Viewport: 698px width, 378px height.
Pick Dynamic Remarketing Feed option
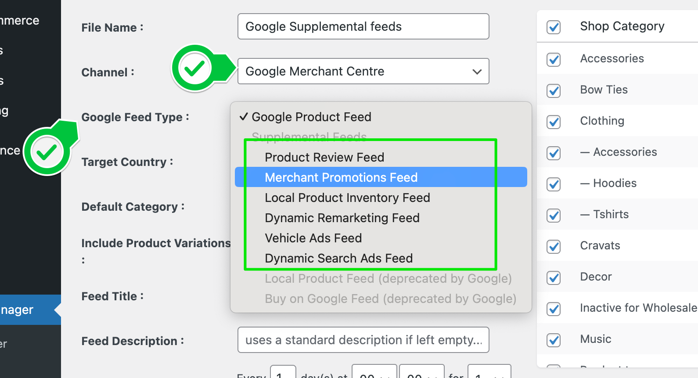(342, 218)
